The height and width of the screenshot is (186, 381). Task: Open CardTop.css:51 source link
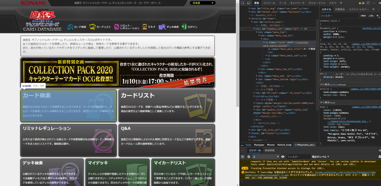coord(371,28)
